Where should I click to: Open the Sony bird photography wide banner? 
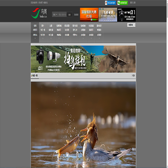(83, 59)
